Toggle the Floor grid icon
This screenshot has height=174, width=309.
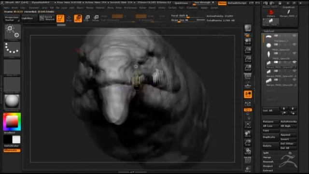pos(248,86)
